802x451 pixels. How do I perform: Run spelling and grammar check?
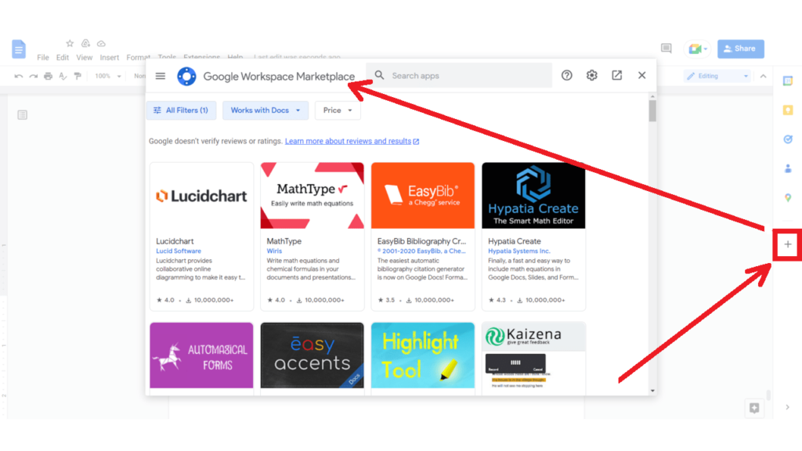coord(63,76)
